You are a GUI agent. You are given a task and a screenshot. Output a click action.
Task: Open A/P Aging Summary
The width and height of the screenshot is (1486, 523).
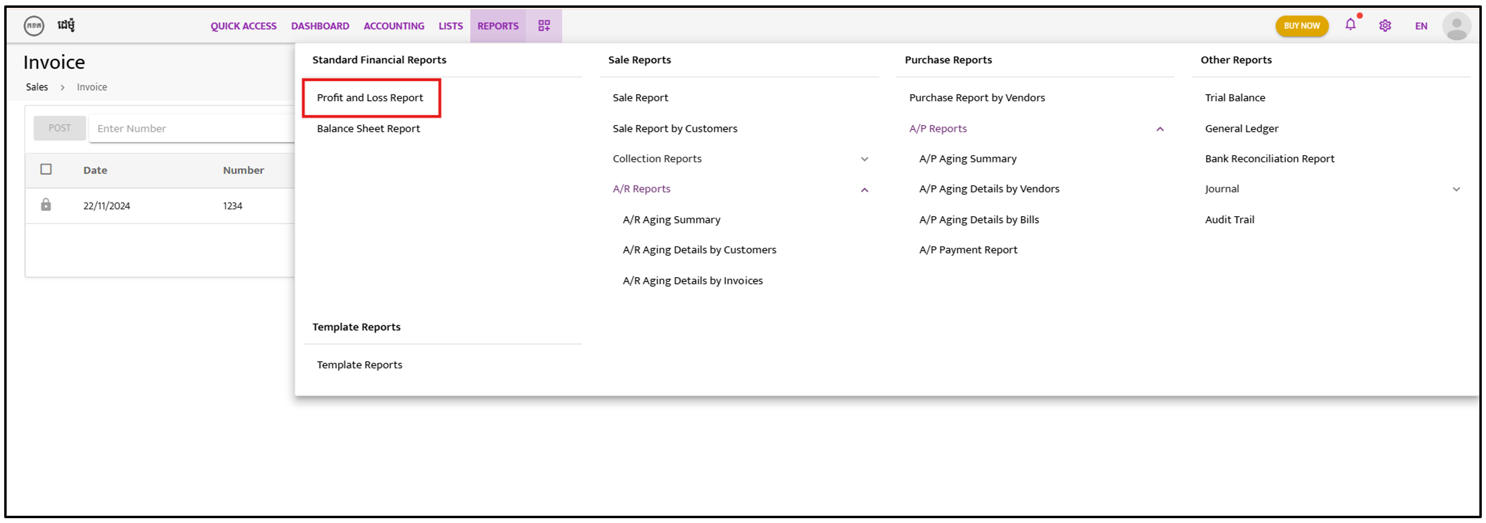pos(968,159)
